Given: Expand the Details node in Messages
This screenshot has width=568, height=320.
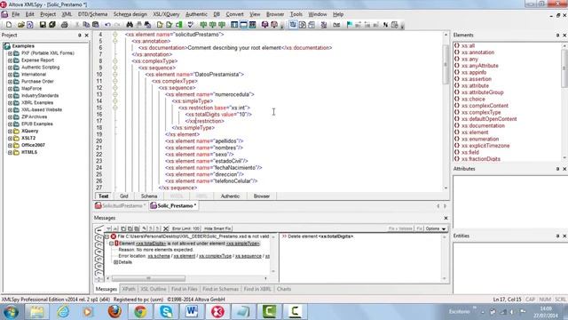Looking at the screenshot, I should coord(115,262).
